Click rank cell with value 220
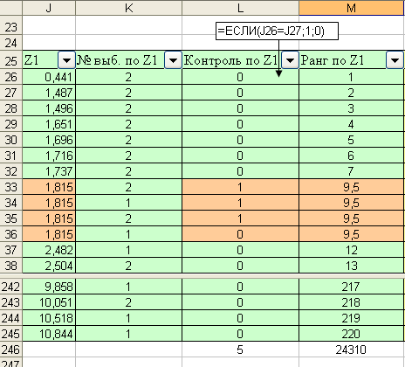405x367 pixels. click(352, 334)
